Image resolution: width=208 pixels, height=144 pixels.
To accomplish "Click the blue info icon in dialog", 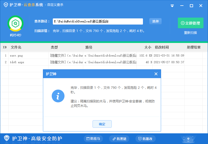I will tap(58, 96).
